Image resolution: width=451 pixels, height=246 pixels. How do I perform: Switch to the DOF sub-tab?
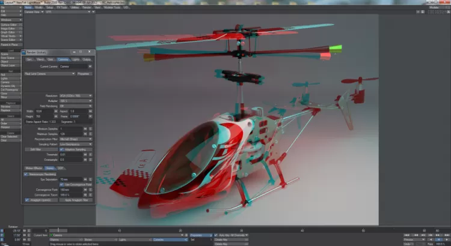click(60, 168)
